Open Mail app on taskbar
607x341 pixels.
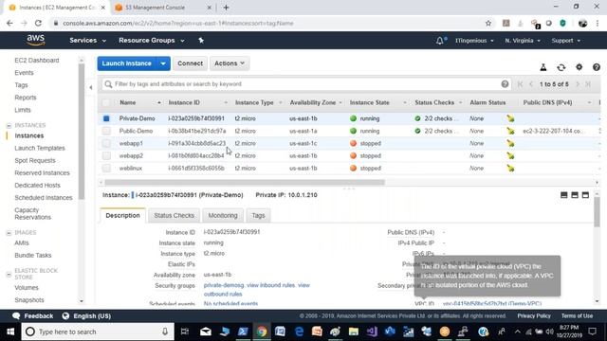[206, 332]
